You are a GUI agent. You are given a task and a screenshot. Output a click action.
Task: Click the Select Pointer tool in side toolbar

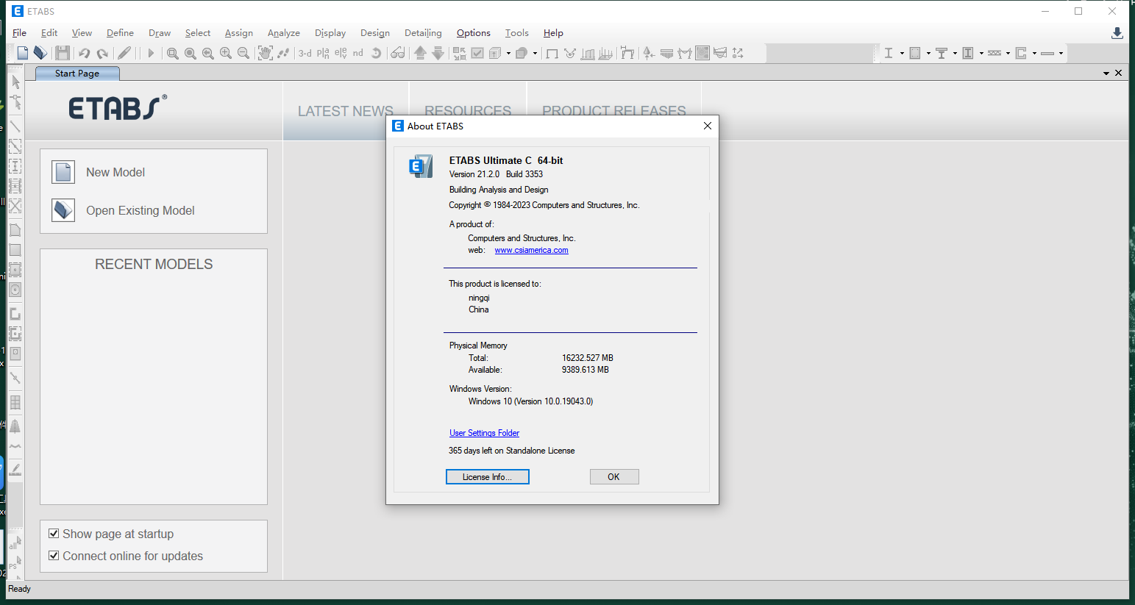tap(15, 82)
